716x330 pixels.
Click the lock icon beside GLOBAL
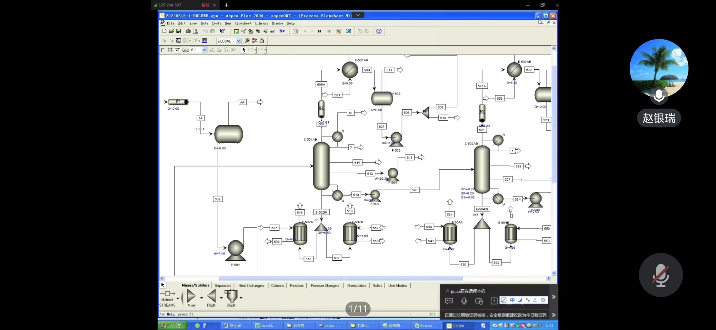pos(262,41)
